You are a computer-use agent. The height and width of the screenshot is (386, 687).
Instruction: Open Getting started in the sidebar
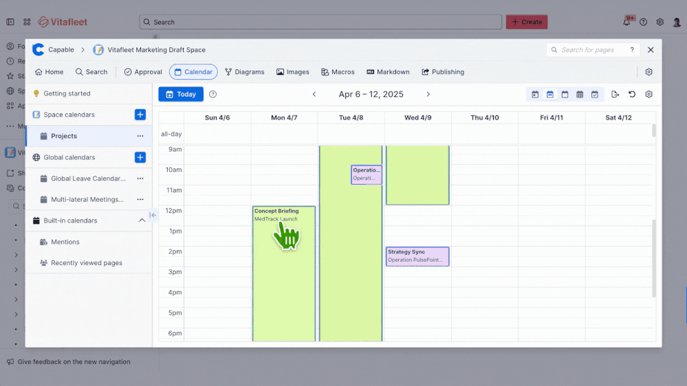coord(89,93)
